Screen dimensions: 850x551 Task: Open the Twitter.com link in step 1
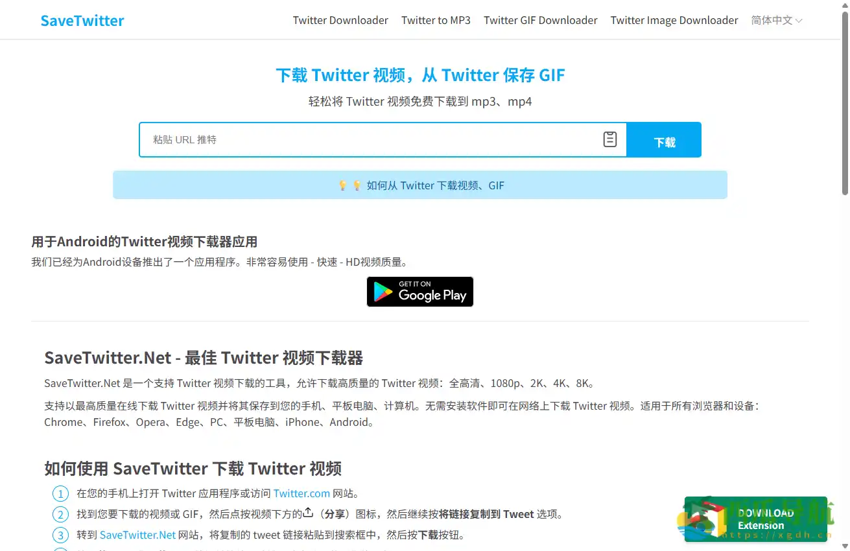(301, 493)
